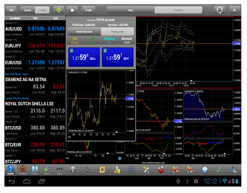
Task: Click the blue layered sheets icon
Action: pyautogui.click(x=205, y=170)
